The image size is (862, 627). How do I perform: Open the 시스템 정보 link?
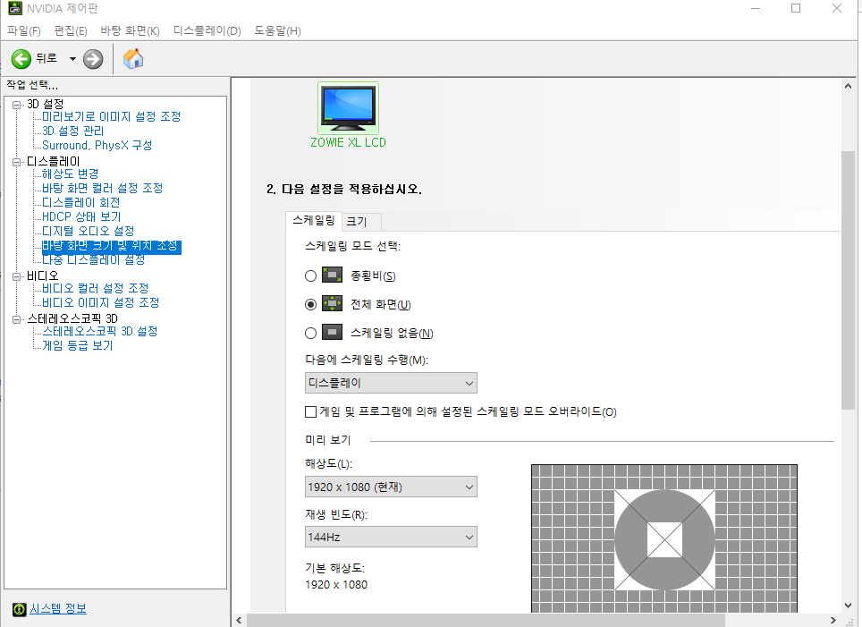click(58, 609)
